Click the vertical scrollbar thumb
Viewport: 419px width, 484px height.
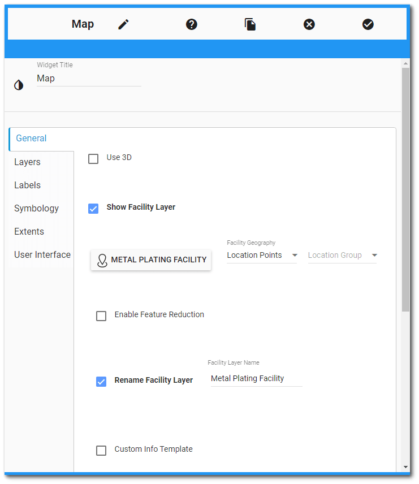click(405, 190)
